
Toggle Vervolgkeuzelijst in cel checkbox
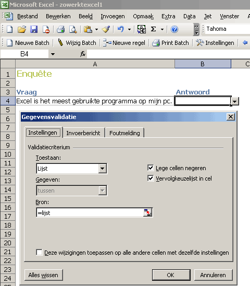(151, 178)
